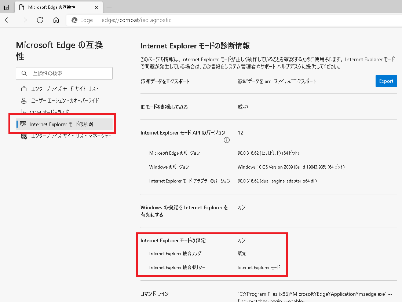402x302 pixels.
Task: Click the browser back arrow button
Action: click(8, 20)
